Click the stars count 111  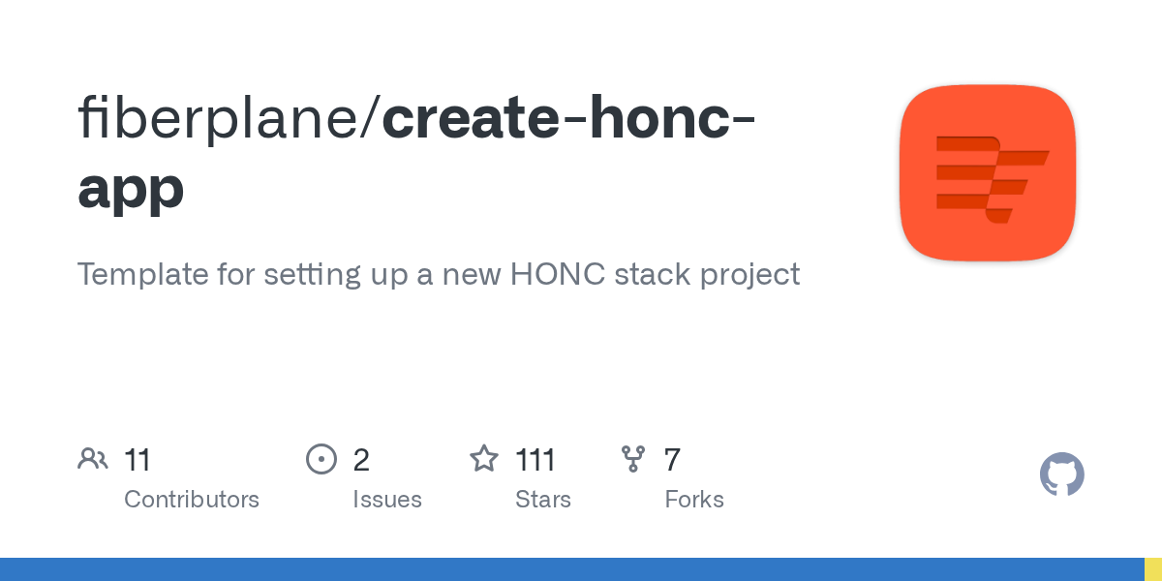tap(535, 459)
